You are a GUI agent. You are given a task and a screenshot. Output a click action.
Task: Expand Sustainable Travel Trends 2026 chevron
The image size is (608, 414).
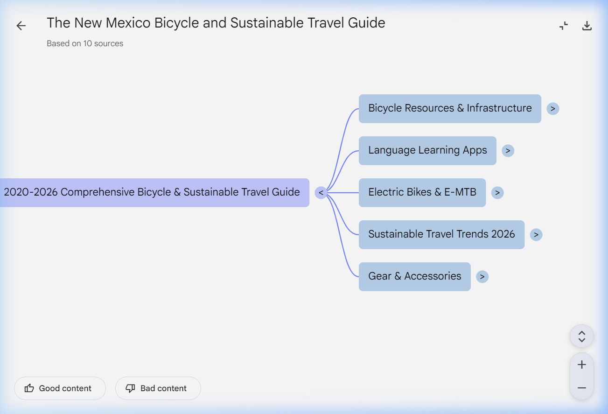coord(536,235)
